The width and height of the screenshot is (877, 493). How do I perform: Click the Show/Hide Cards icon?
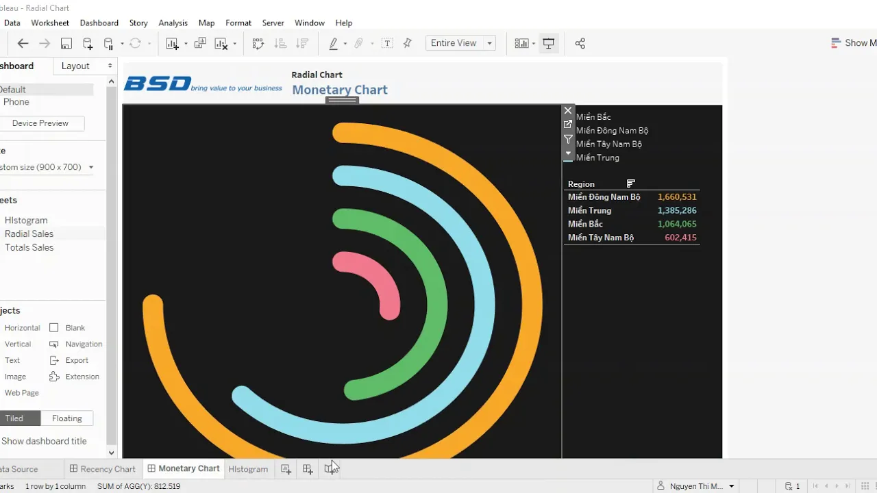pos(522,43)
